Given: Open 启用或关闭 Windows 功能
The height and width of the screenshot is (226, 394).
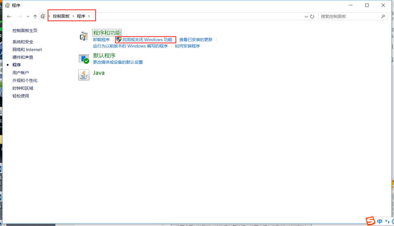Looking at the screenshot, I should point(147,39).
